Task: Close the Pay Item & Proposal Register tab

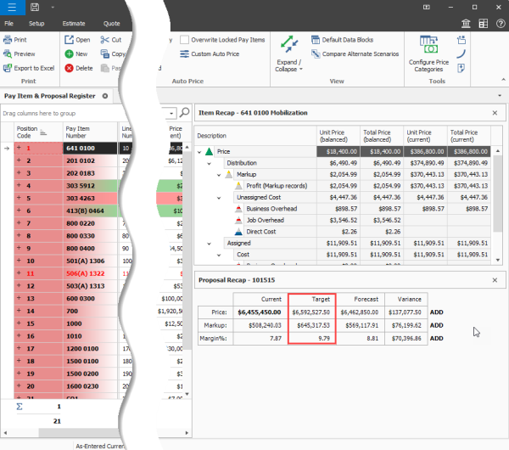Action: [105, 96]
